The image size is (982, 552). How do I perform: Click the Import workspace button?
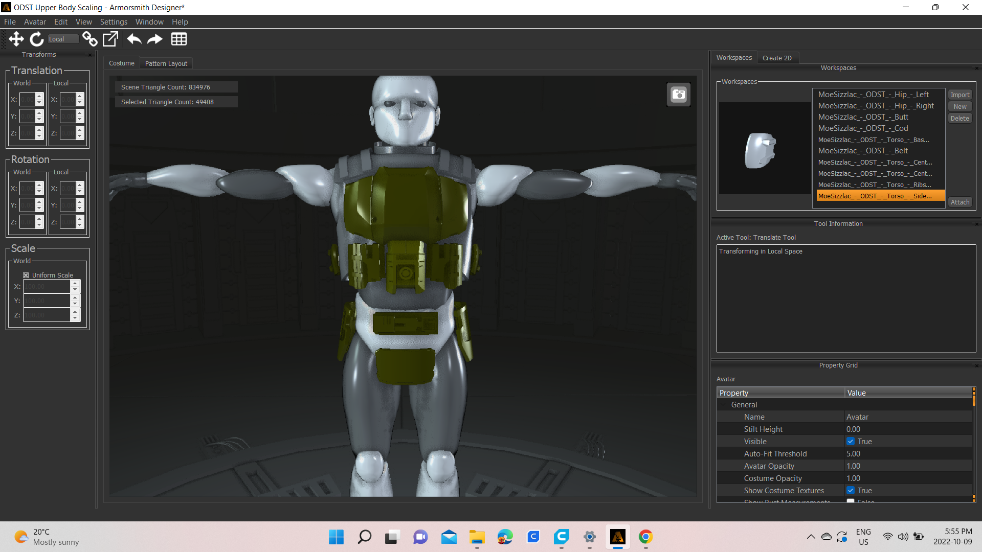pos(960,95)
